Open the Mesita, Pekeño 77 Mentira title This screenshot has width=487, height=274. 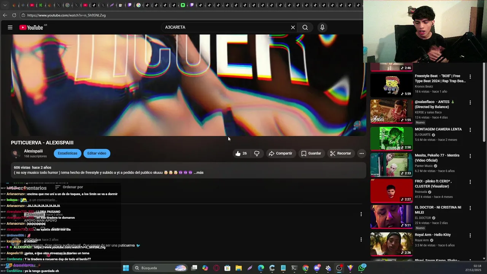pyautogui.click(x=437, y=158)
